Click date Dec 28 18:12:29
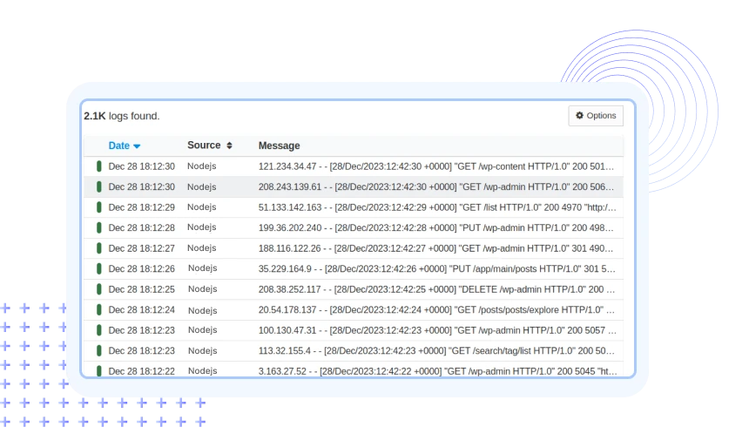749x427 pixels. [141, 207]
